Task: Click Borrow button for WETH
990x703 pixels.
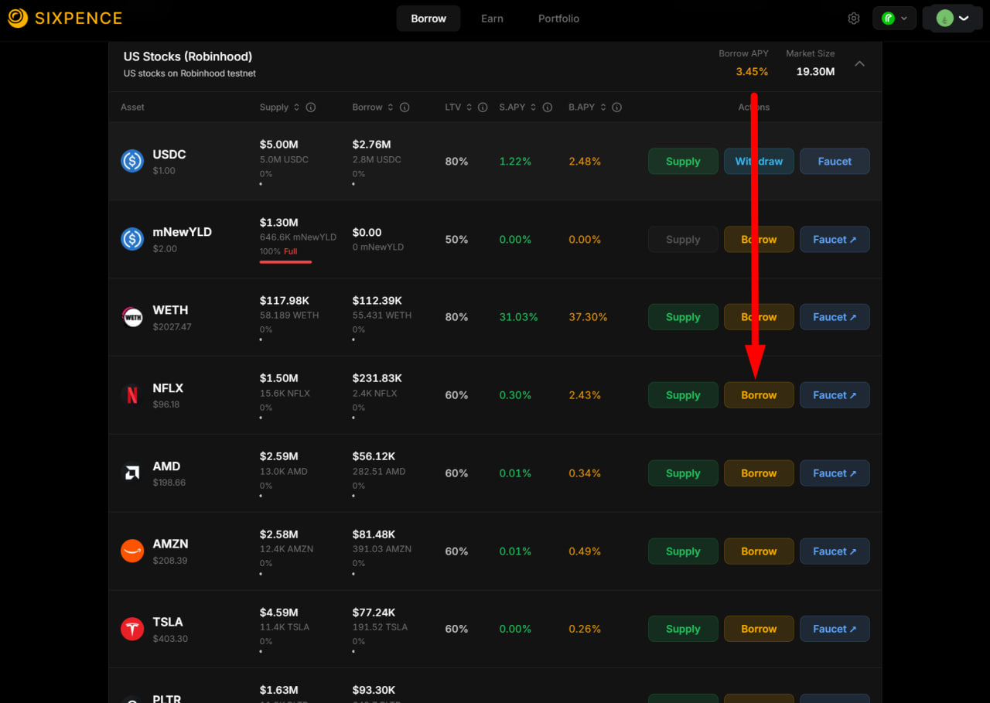Action: (759, 317)
